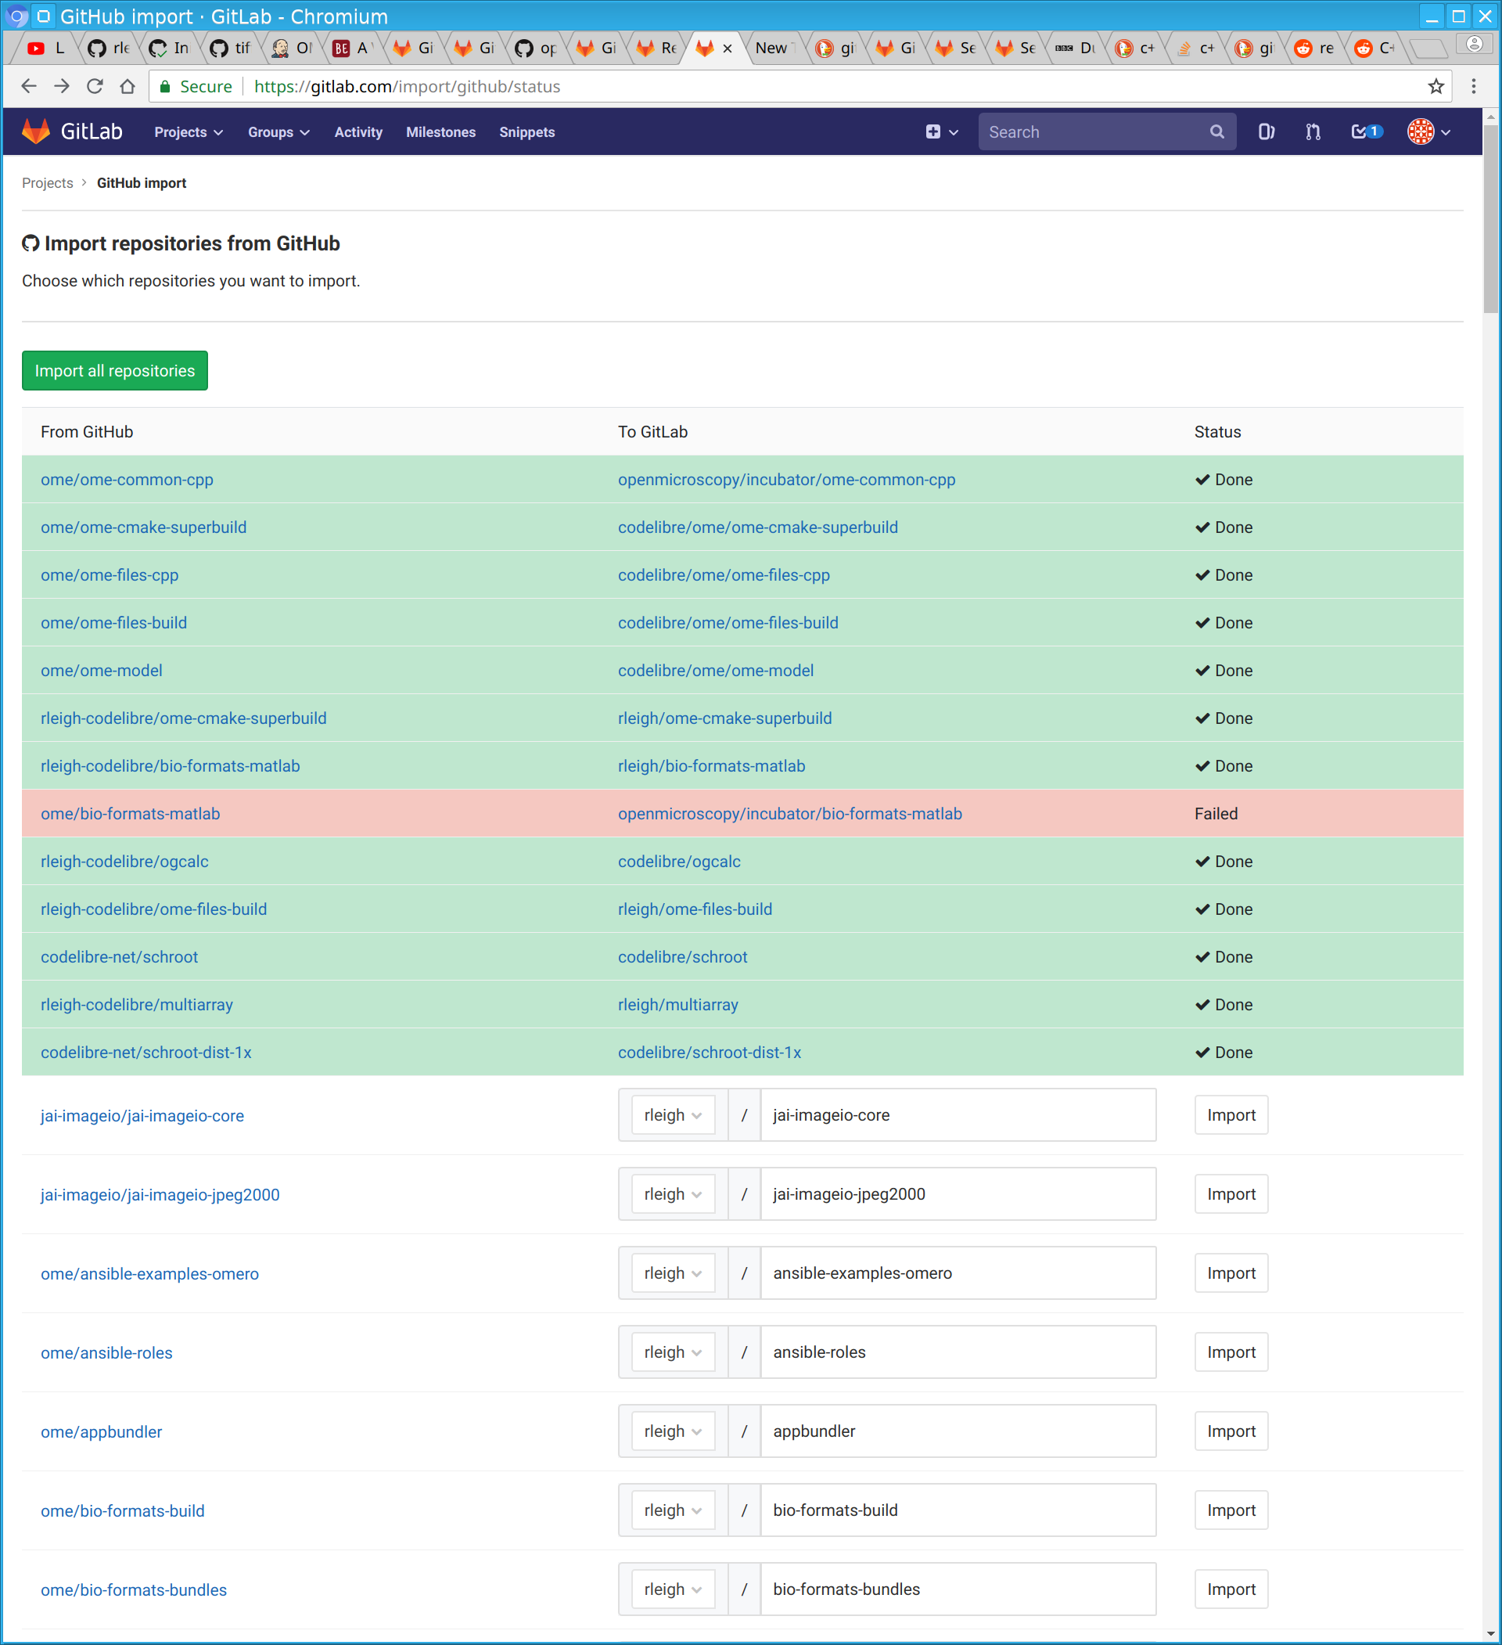Open jai-imageio/jai-imageio-core GitHub link
This screenshot has width=1502, height=1645.
click(x=142, y=1115)
